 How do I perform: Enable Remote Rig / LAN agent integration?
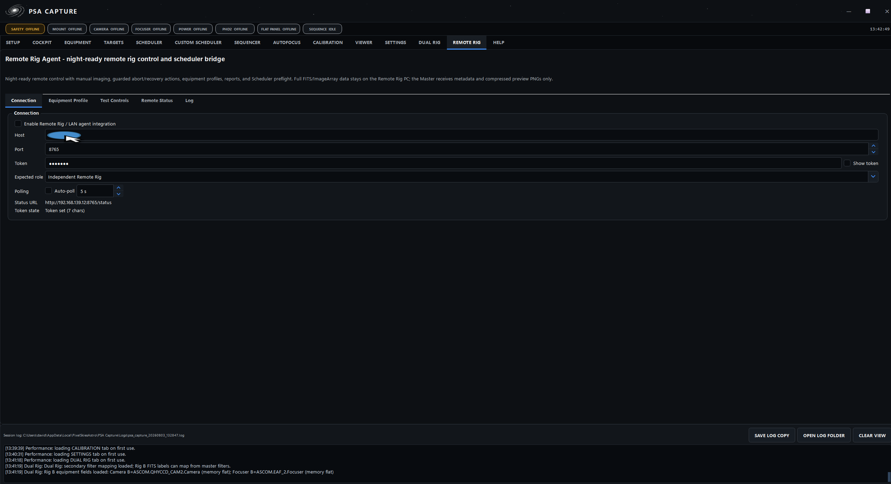[18, 124]
